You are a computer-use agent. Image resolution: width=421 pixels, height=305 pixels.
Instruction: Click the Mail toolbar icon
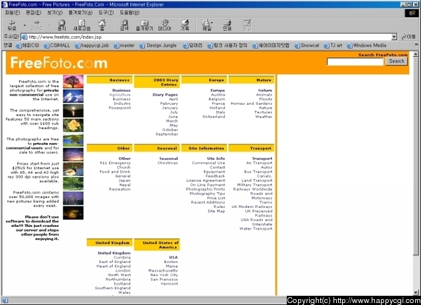point(207,25)
